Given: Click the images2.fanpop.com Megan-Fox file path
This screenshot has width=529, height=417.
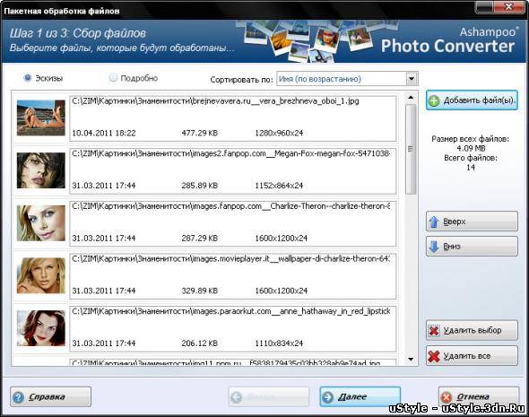Looking at the screenshot, I should (x=231, y=153).
